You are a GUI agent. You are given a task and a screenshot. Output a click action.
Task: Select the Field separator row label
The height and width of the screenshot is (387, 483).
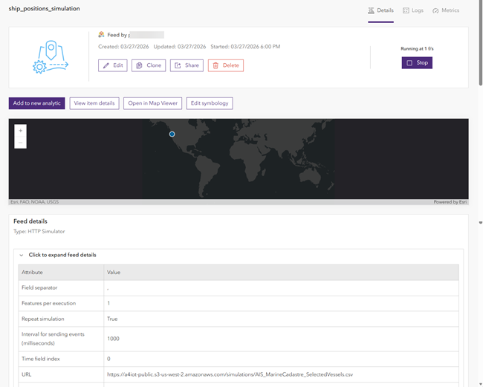coord(39,287)
